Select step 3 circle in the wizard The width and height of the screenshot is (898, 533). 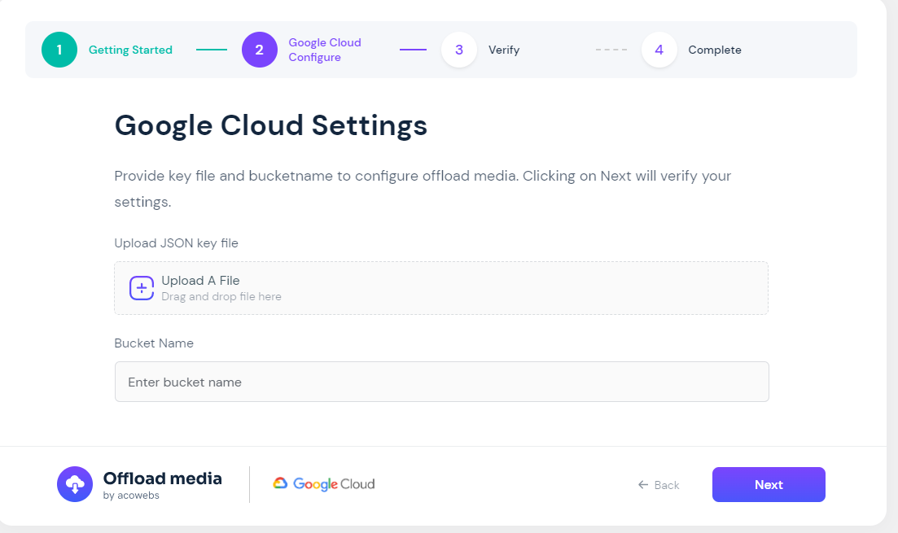[458, 50]
